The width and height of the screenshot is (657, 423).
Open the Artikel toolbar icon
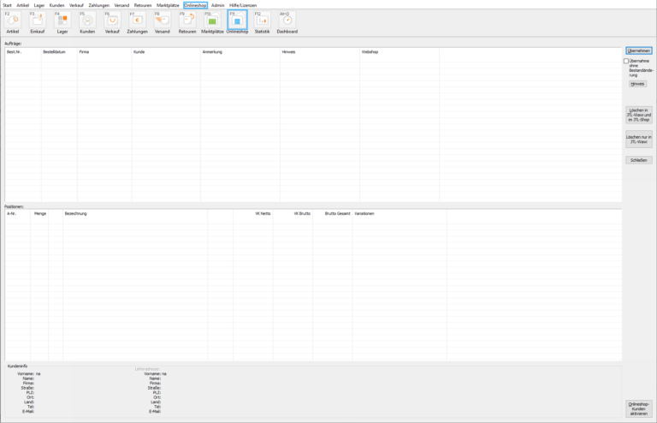click(x=13, y=21)
